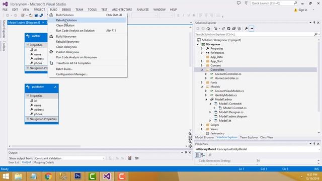Select IdentityModels.cs file
Image resolution: width=322 pixels, height=181 pixels.
(226, 95)
